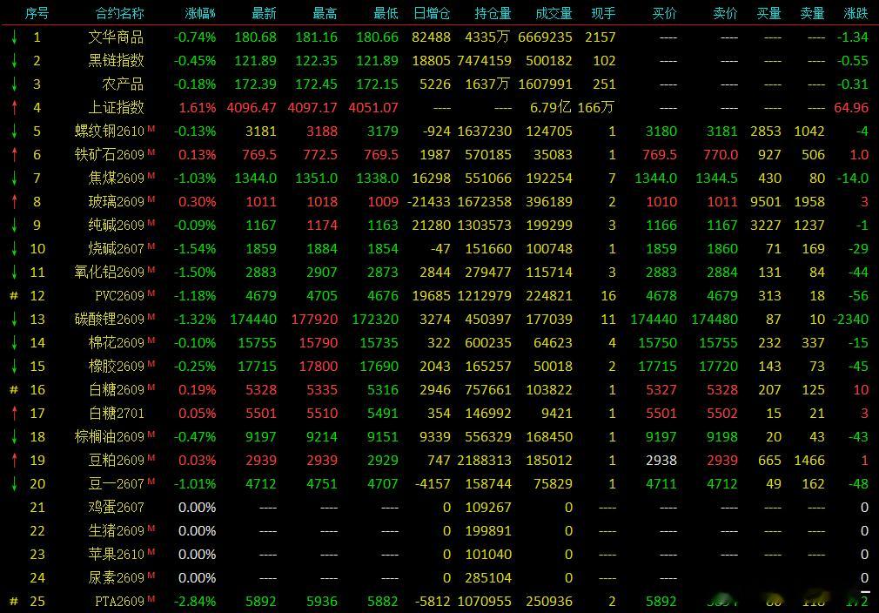The image size is (879, 613).
Task: Select the 碳酸锂2609 contract name
Action: pyautogui.click(x=110, y=319)
